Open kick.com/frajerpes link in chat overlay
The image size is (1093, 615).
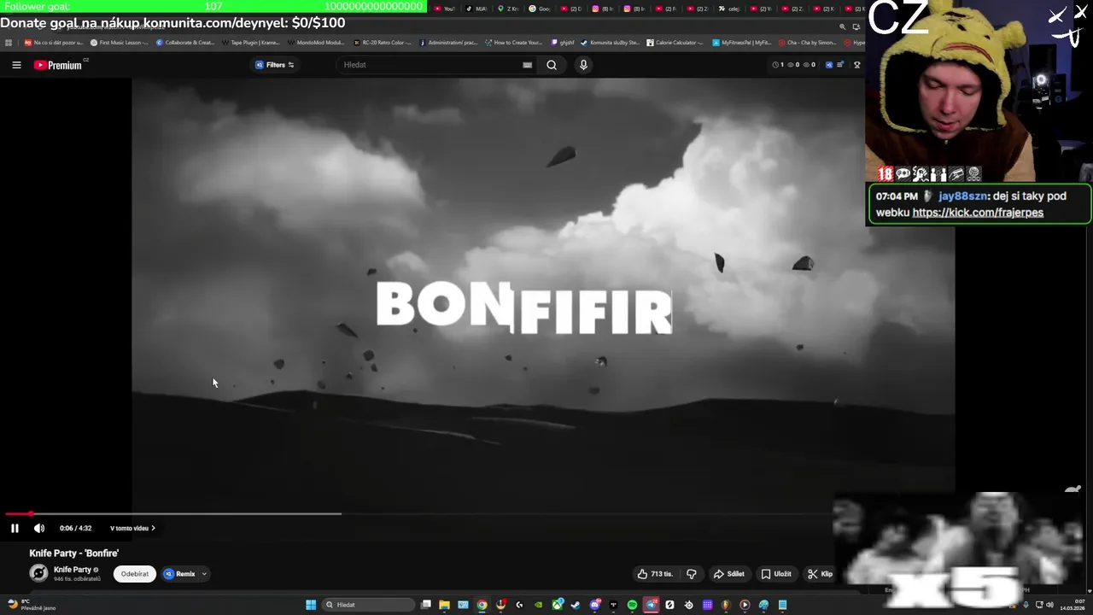click(x=978, y=213)
